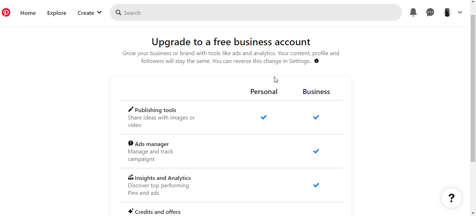The width and height of the screenshot is (476, 216).
Task: Click 'Discover top performing Pins and ads' text
Action: 158,189
